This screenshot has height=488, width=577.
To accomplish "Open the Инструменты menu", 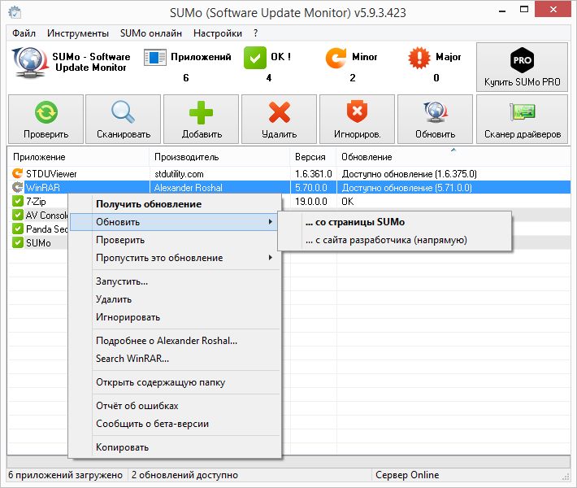I will (78, 33).
